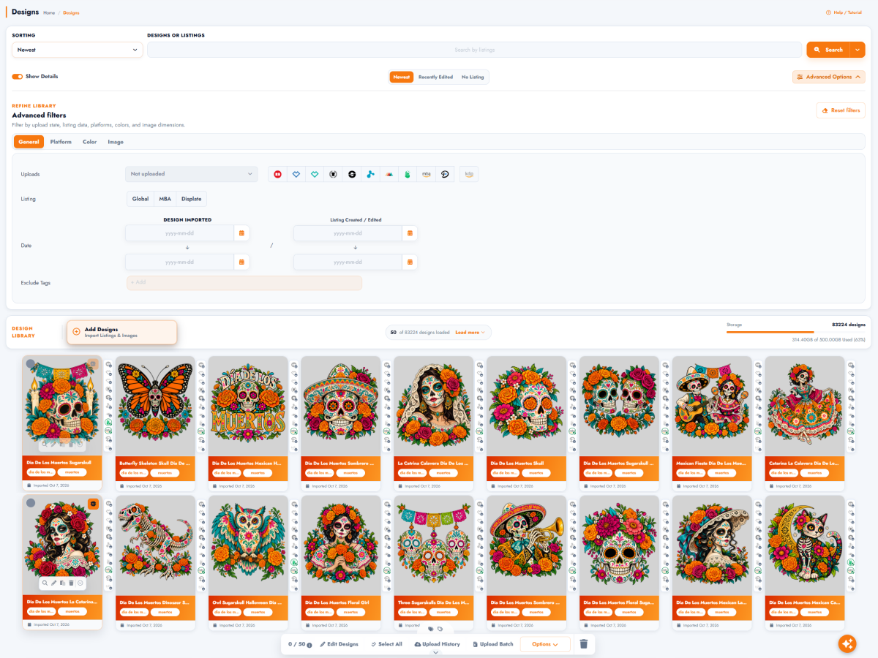
Task: Open calendar for Listing Created start date
Action: pos(410,233)
